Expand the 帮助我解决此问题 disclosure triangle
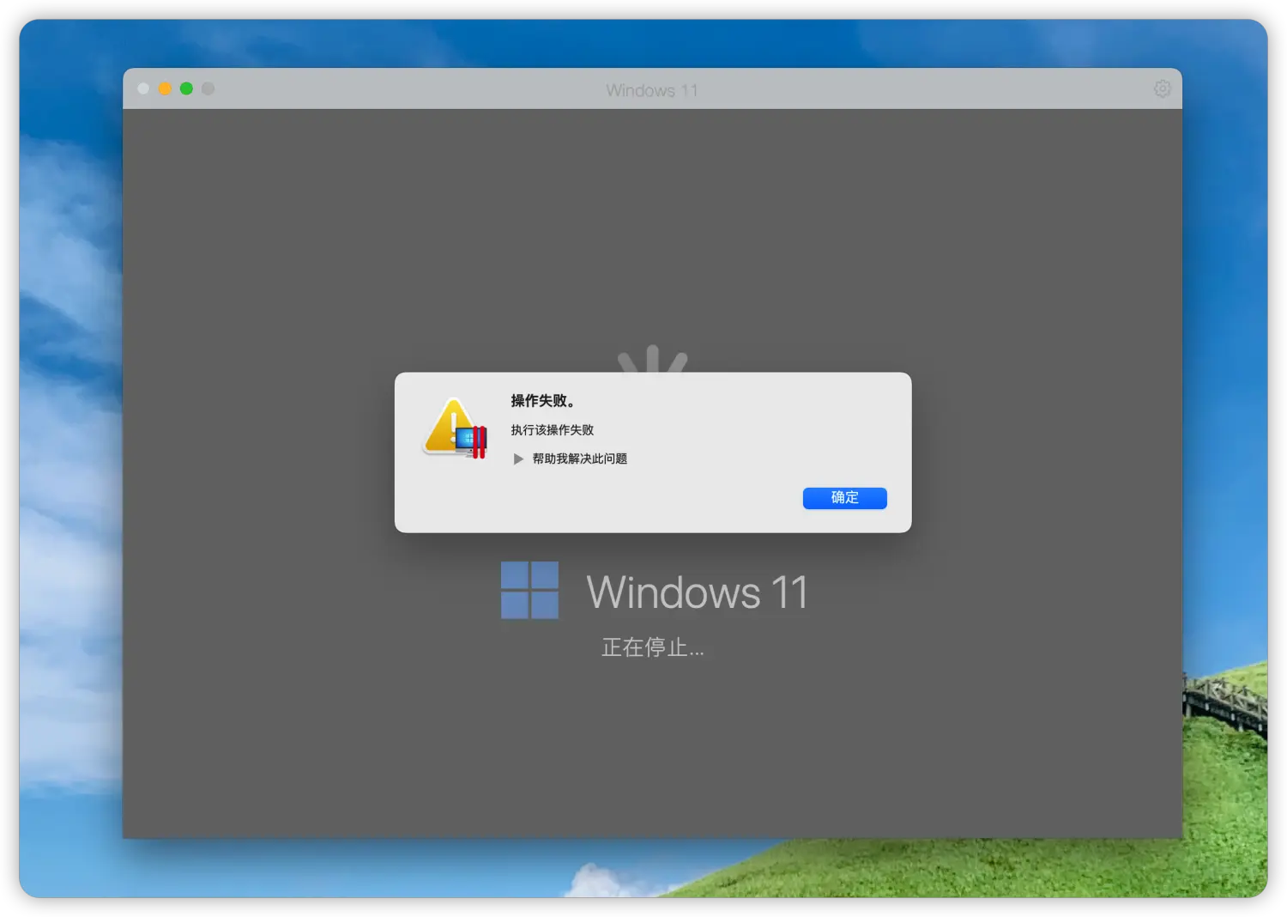1287x917 pixels. 518,459
